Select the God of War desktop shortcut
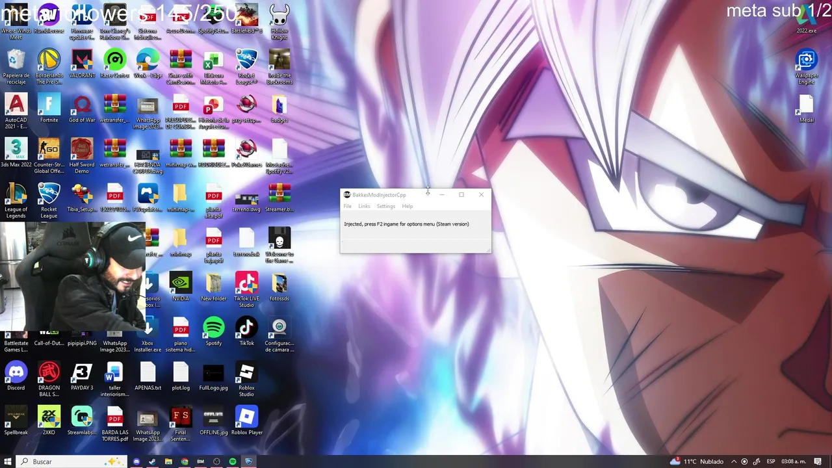The height and width of the screenshot is (468, 832). click(x=82, y=108)
